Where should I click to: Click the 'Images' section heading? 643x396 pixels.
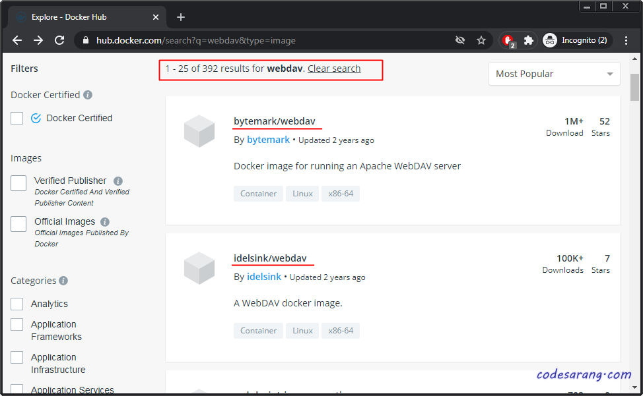(x=26, y=158)
